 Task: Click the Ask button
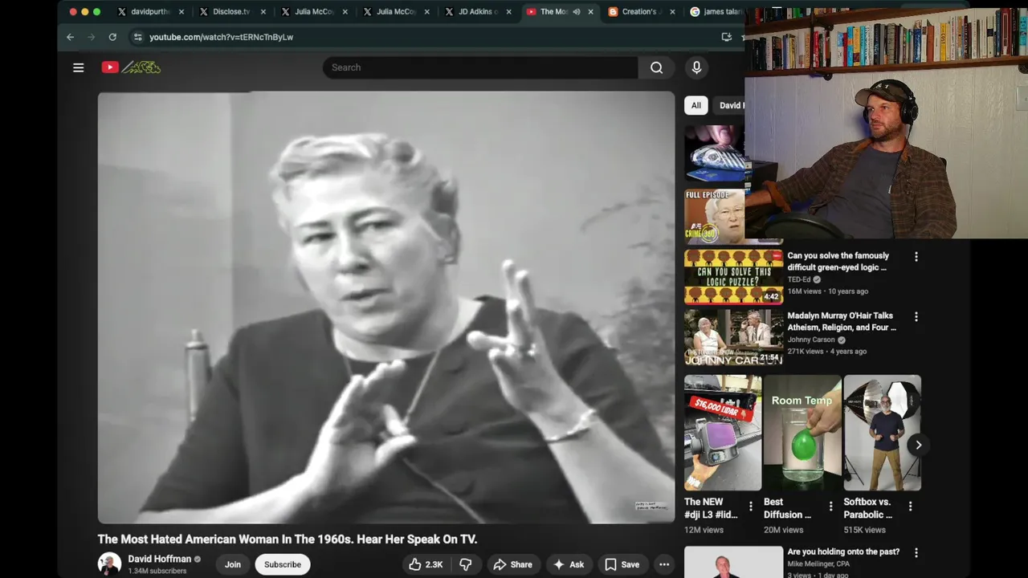pyautogui.click(x=568, y=564)
